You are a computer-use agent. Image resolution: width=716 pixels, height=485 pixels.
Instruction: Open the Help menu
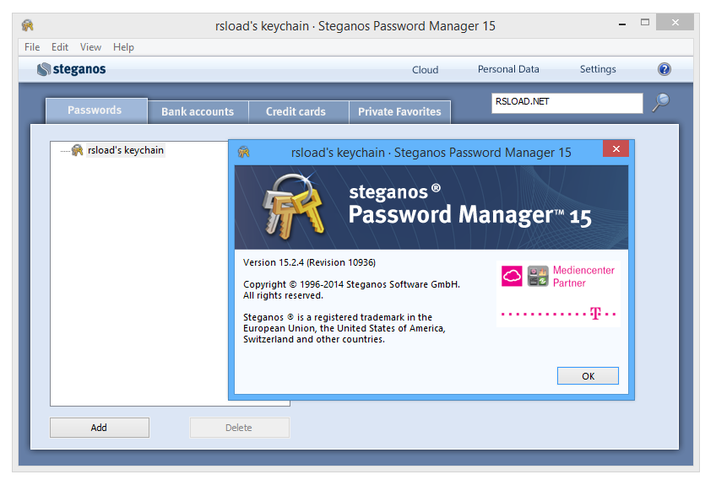[123, 47]
